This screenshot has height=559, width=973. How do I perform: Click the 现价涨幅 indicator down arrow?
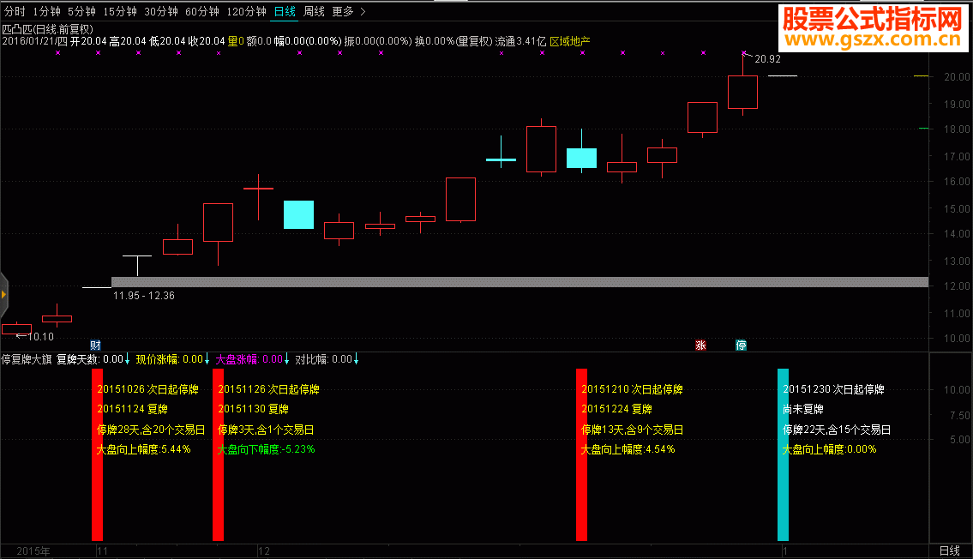click(207, 359)
